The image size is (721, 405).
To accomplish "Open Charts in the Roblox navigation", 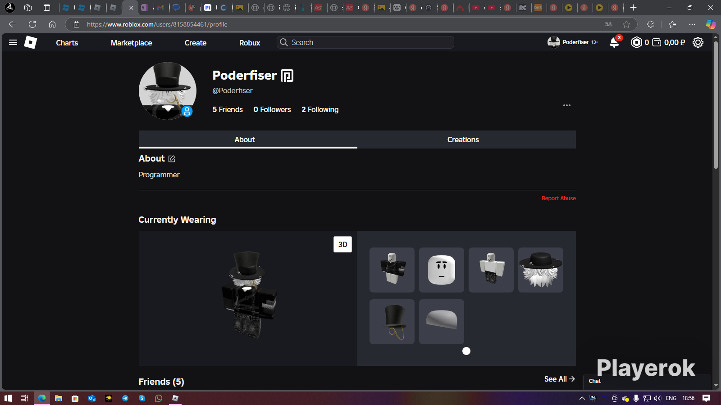I will (67, 43).
